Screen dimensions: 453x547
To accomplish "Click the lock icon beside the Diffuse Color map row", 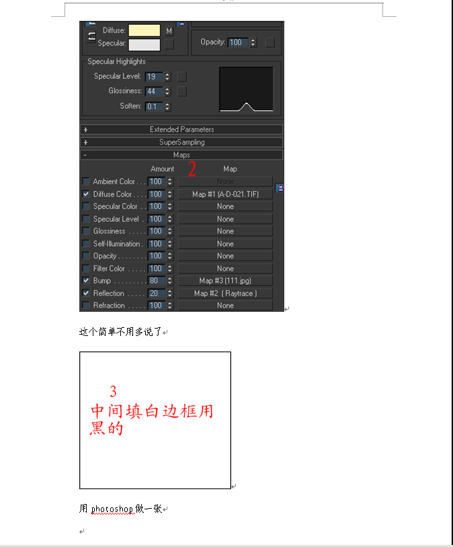I will pos(280,188).
